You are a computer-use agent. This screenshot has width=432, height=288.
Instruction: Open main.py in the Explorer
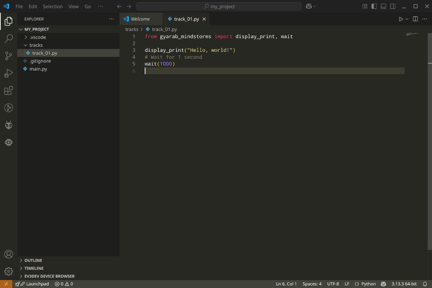point(38,69)
